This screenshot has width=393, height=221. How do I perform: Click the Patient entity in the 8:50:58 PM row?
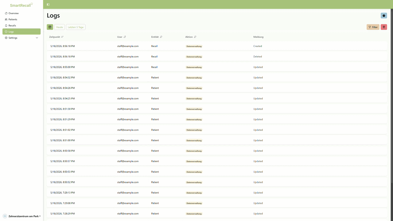155,151
